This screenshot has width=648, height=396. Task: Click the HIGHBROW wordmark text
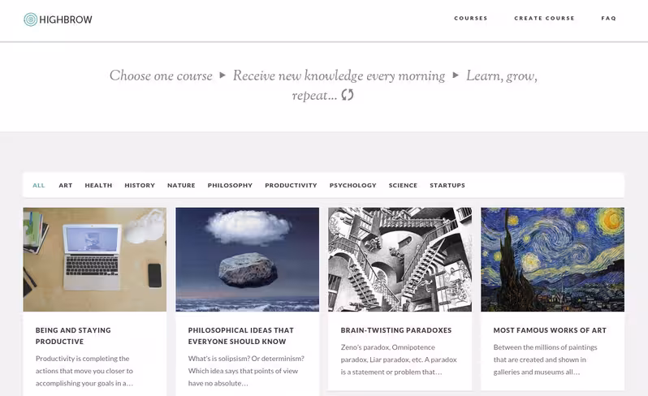pos(66,19)
